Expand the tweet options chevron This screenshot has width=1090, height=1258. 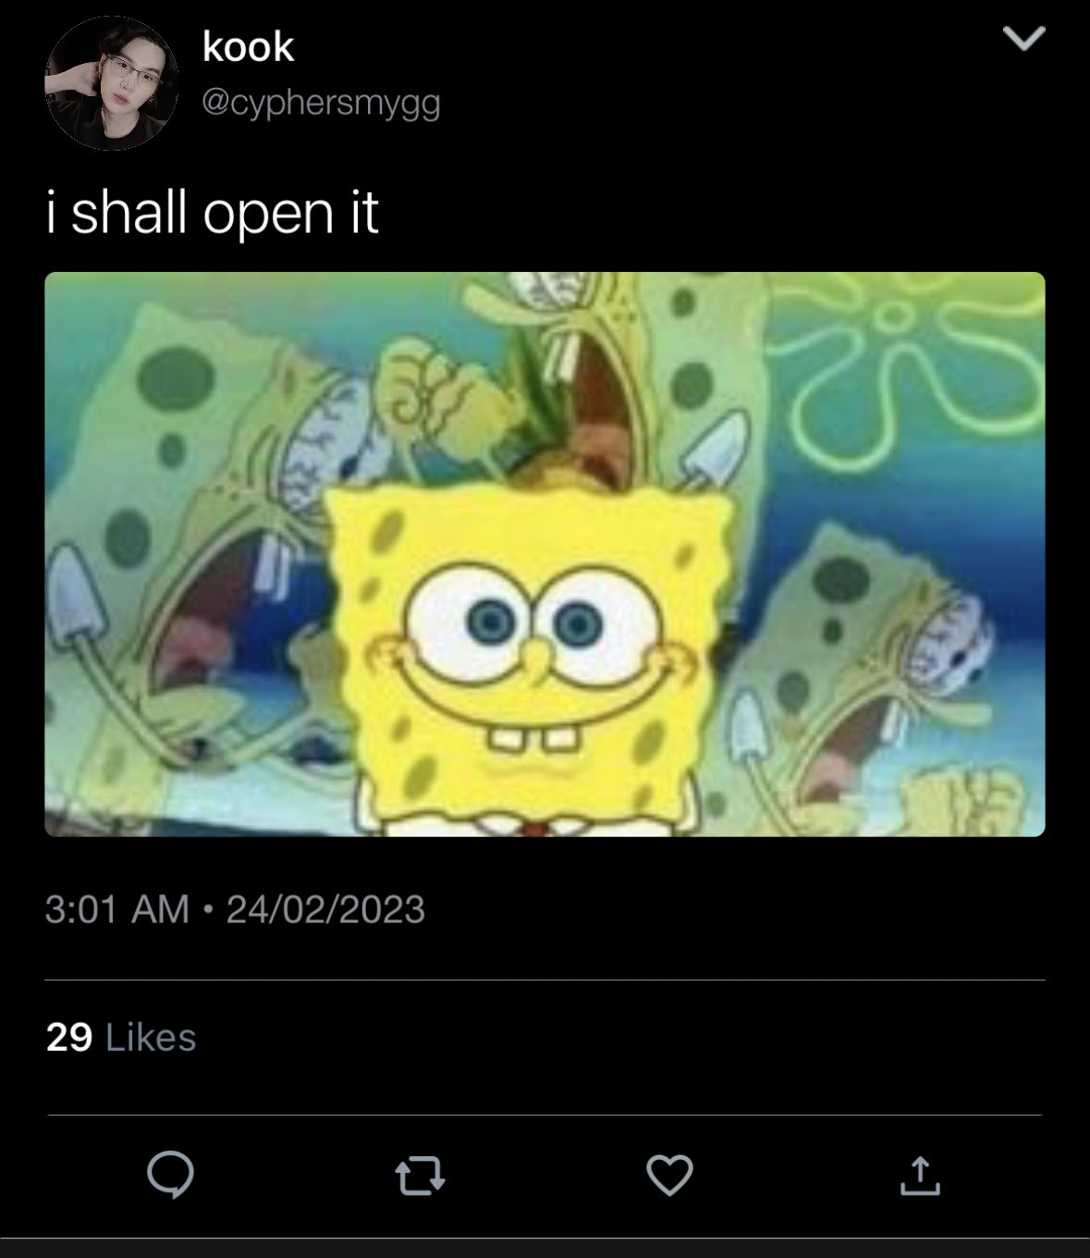(1023, 38)
